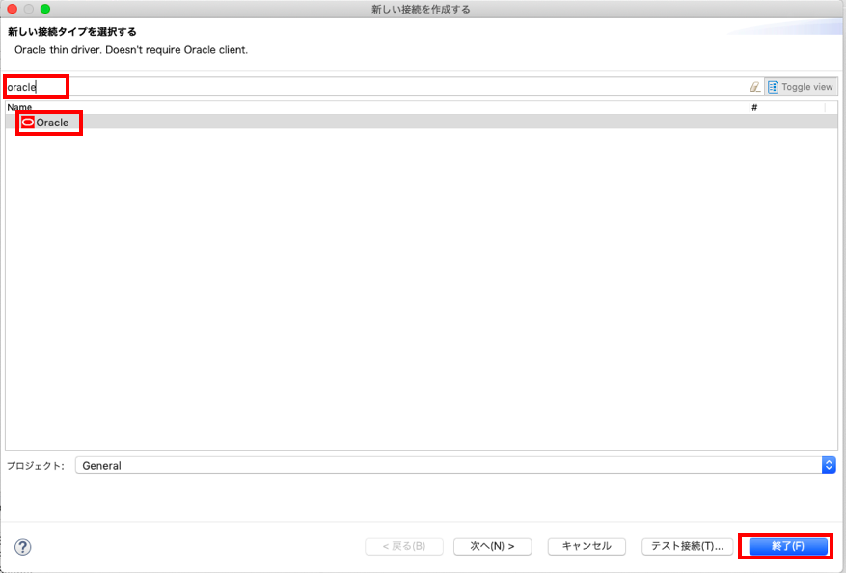The image size is (846, 573).
Task: Click the テスト接続(T)... button
Action: coord(687,546)
